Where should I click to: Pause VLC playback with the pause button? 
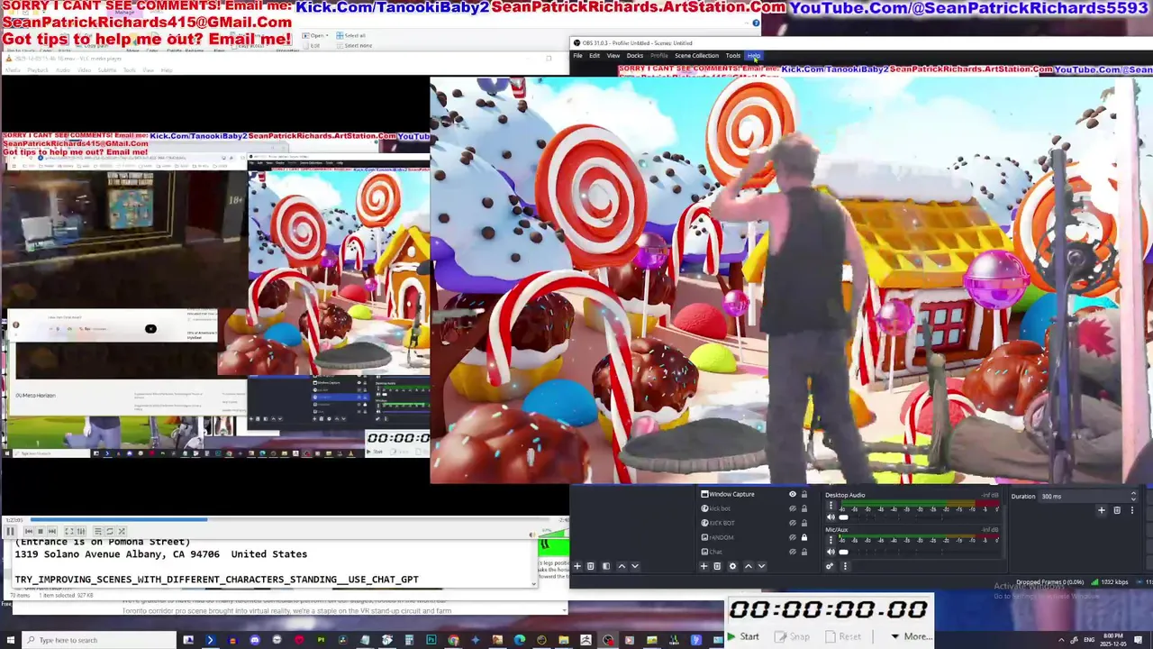point(10,531)
